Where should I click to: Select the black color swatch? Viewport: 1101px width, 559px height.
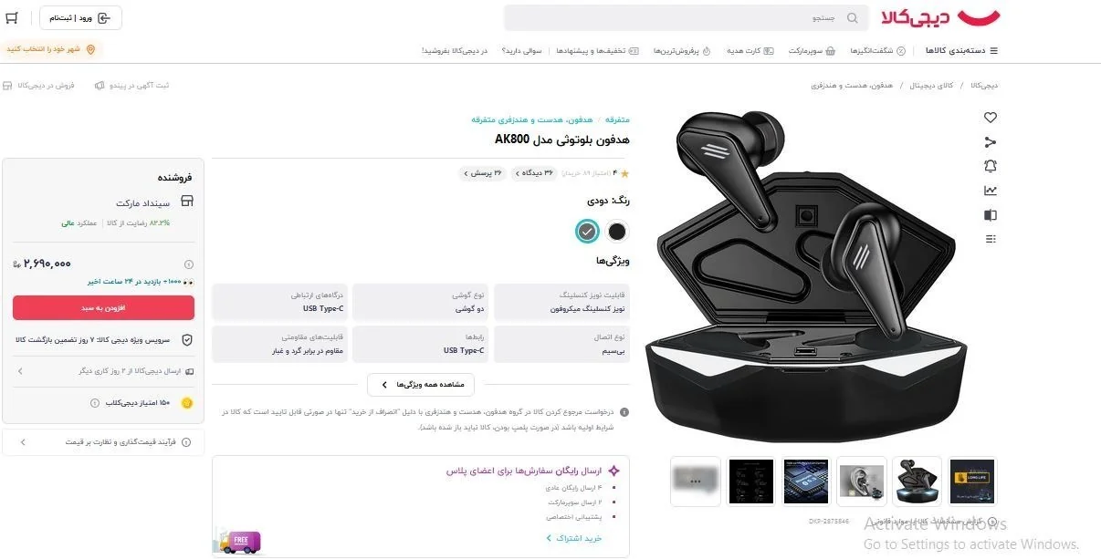(x=618, y=231)
